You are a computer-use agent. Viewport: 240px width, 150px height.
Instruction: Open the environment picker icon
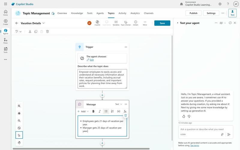(x=181, y=4)
